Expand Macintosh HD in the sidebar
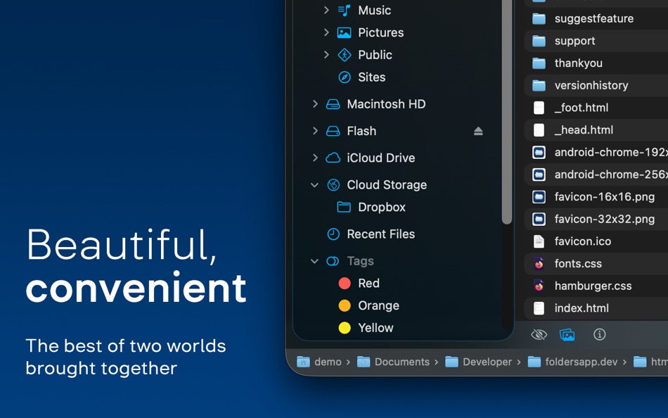Screen dimensions: 668x418 coord(314,103)
